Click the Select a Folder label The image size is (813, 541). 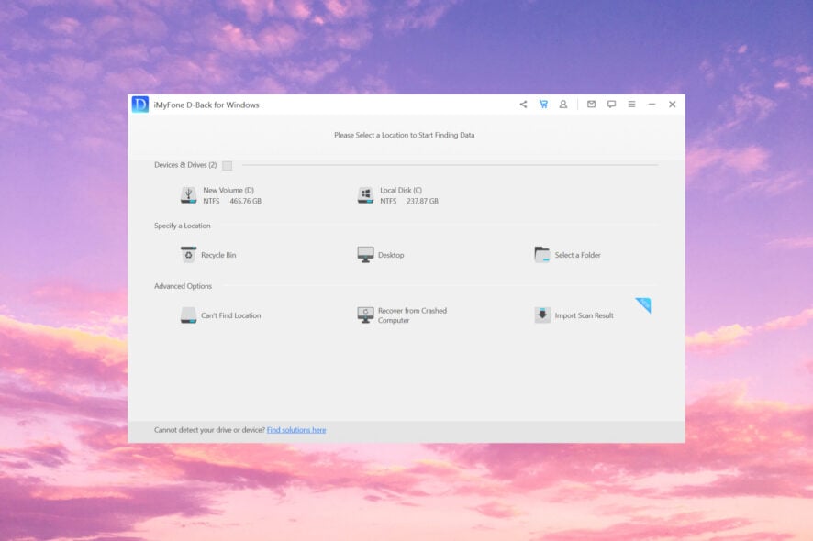coord(577,255)
